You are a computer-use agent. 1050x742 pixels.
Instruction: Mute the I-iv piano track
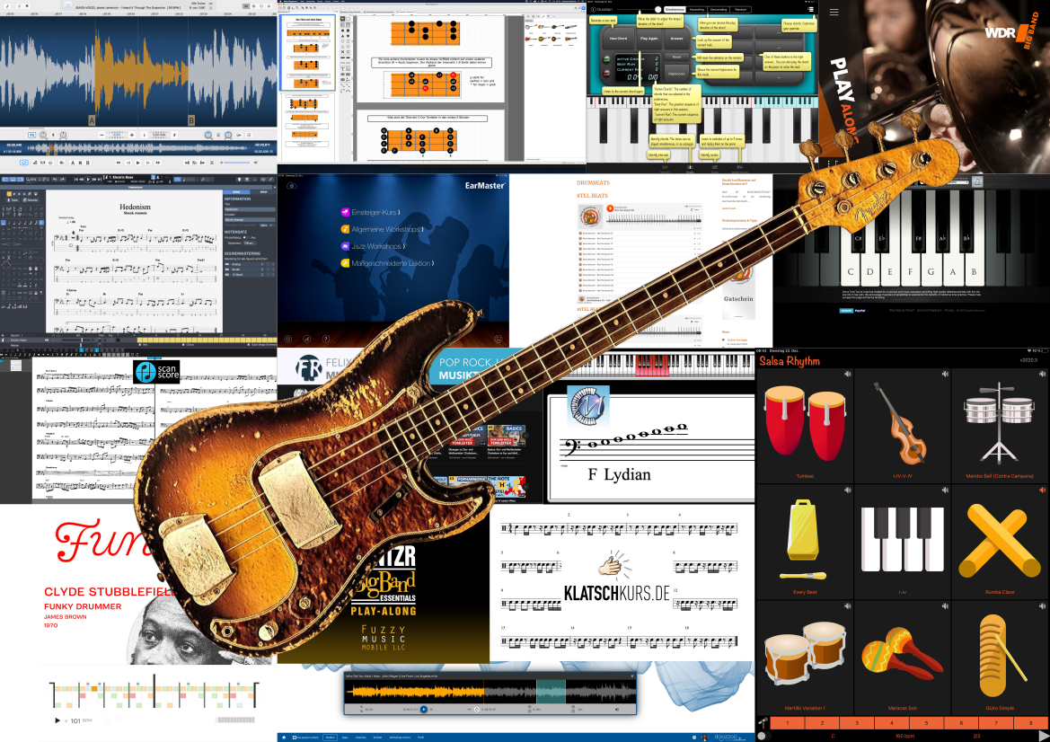pos(945,490)
